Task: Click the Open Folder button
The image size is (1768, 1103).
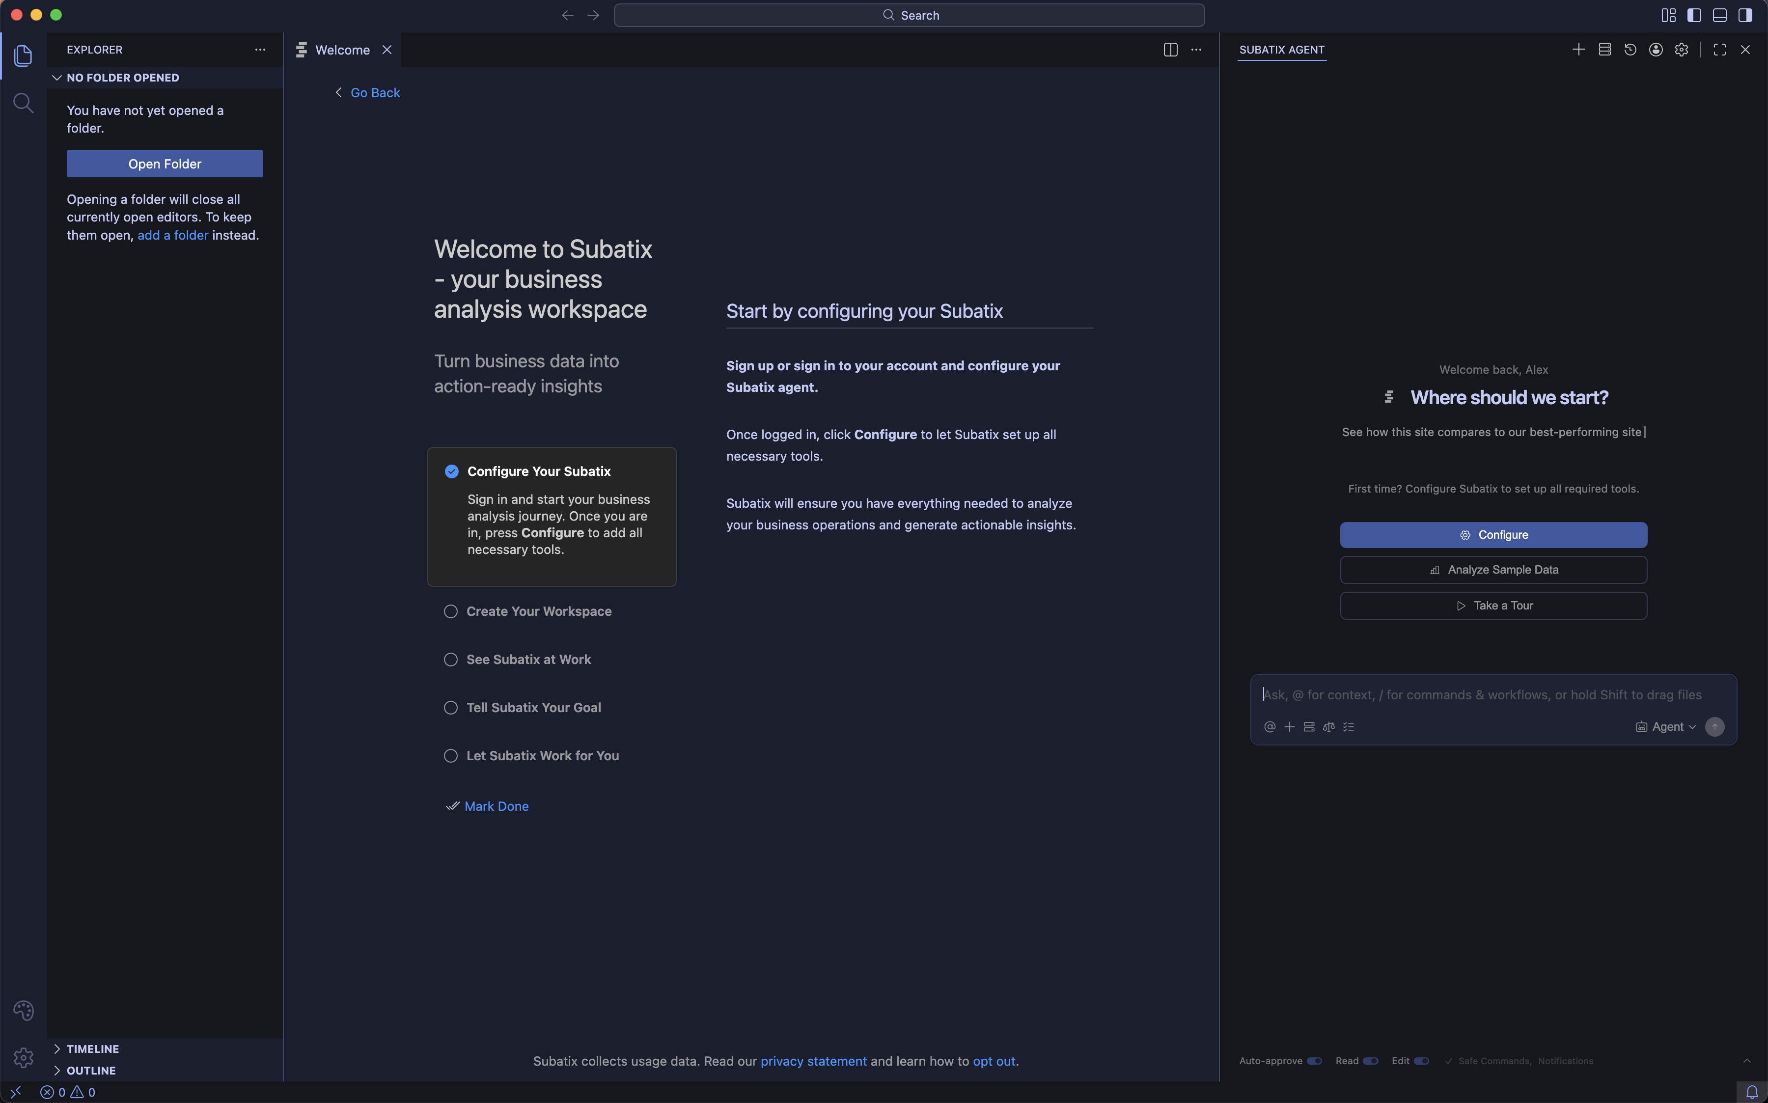Action: tap(164, 164)
